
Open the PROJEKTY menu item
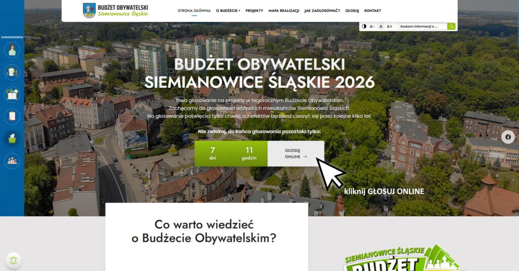pos(254,11)
